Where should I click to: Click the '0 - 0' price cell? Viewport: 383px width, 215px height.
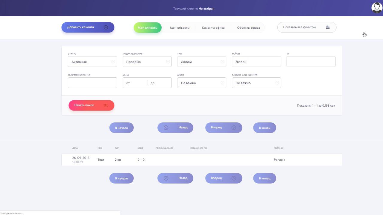click(x=141, y=160)
